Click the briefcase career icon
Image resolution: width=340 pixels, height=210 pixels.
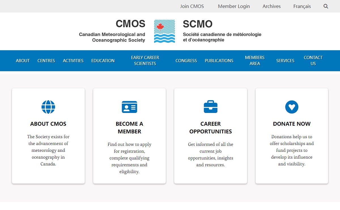tap(211, 107)
